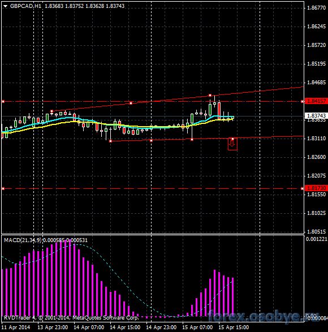
Task: Click upper trendline anchor at the price peak
Action: click(x=210, y=96)
